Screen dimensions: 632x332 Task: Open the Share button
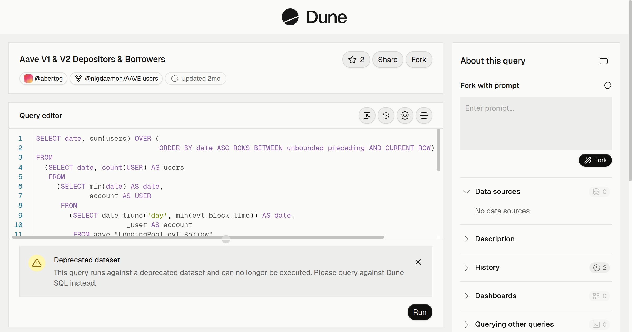tap(388, 60)
